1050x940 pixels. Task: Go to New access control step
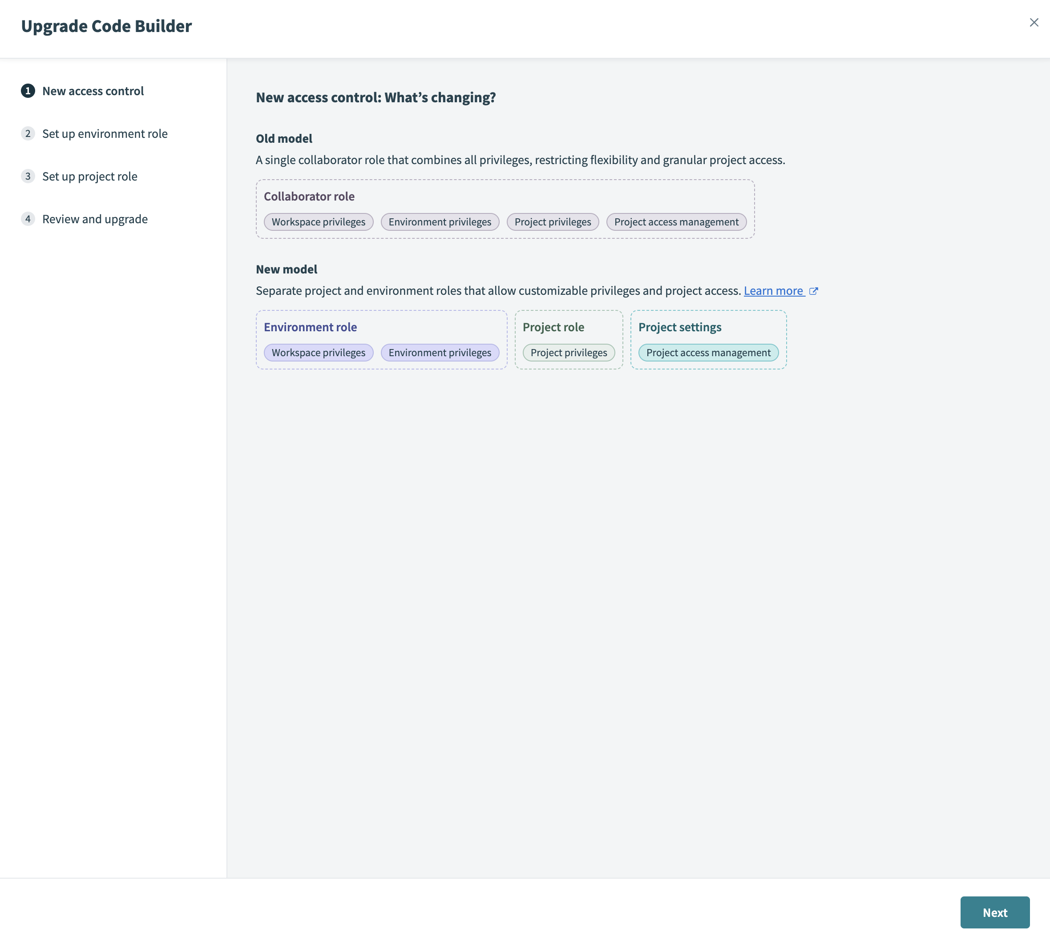pyautogui.click(x=93, y=91)
